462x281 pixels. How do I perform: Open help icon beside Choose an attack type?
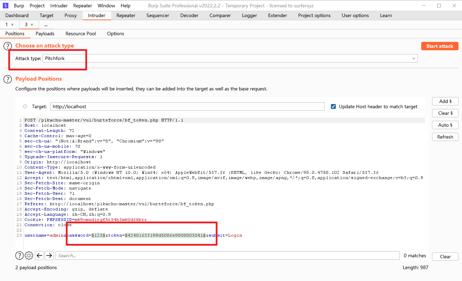point(8,46)
